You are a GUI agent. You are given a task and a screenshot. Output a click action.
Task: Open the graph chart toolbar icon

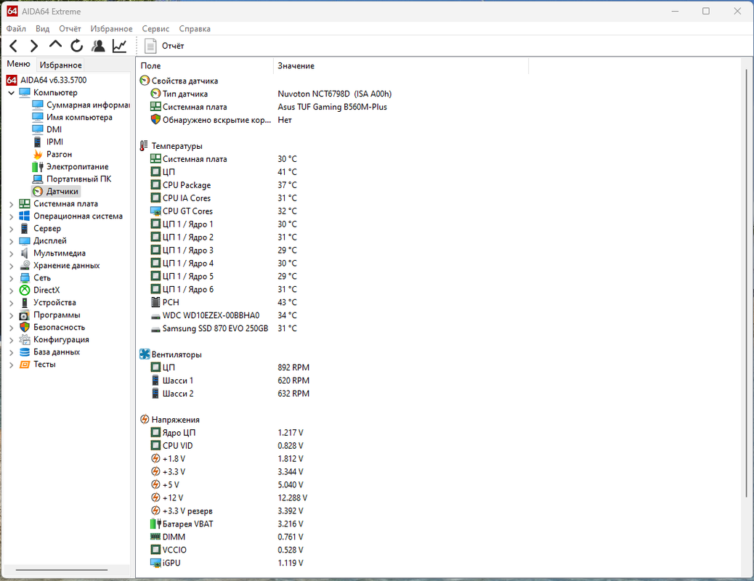pos(119,46)
